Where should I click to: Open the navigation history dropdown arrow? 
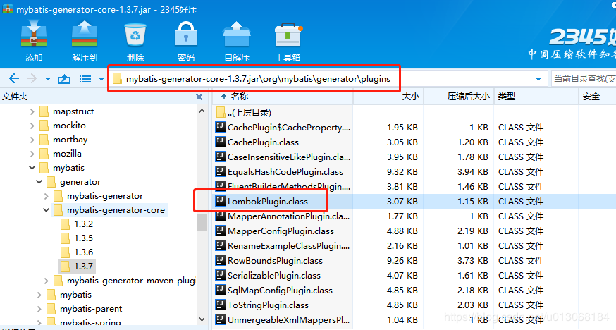click(47, 79)
